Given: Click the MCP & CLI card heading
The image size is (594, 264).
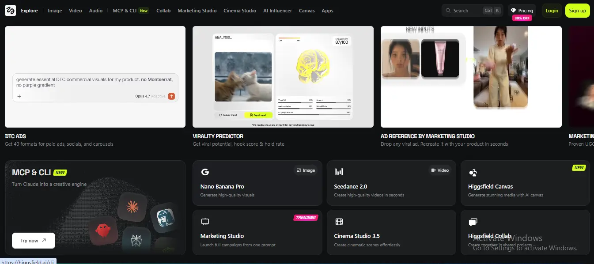Looking at the screenshot, I should pos(32,173).
